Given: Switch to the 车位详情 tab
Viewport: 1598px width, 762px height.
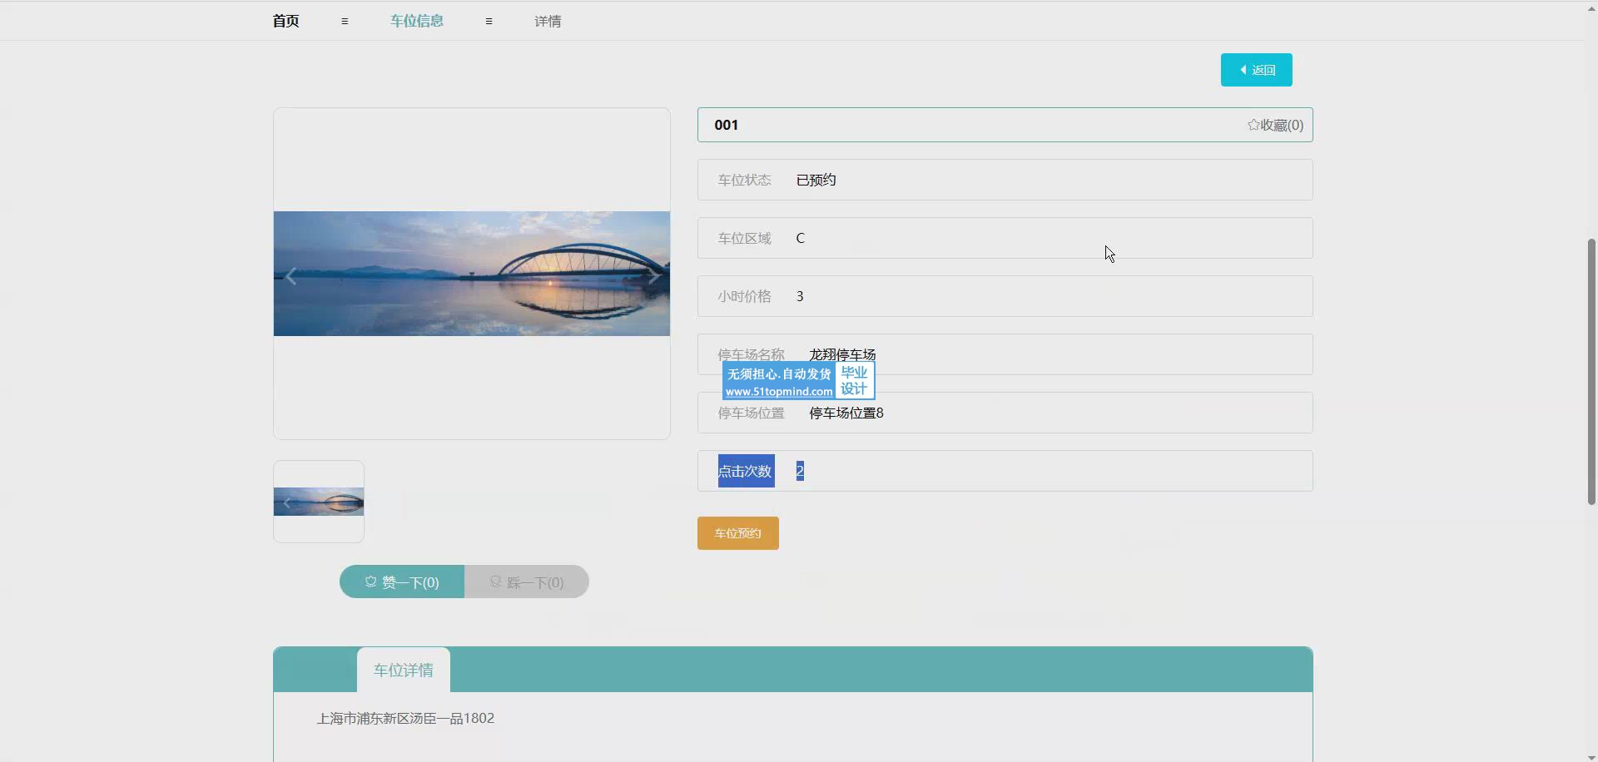Looking at the screenshot, I should click(x=403, y=670).
